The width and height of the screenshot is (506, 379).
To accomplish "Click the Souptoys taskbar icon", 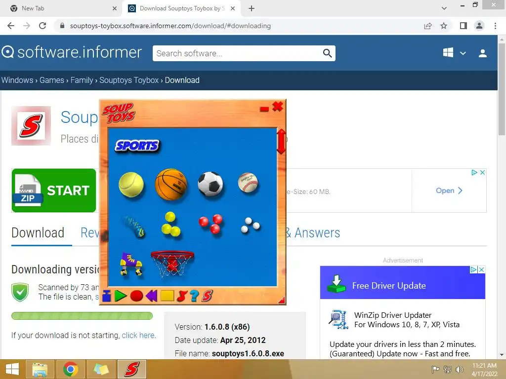I will coord(132,369).
